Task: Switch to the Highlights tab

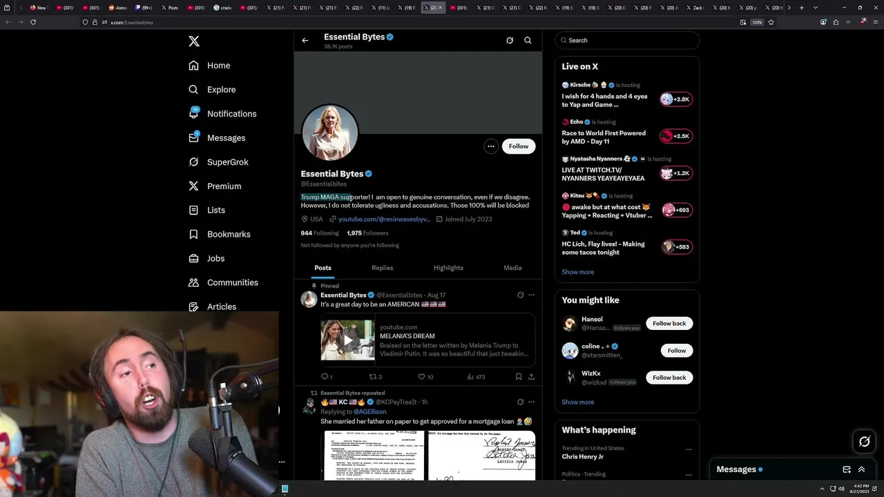Action: click(448, 268)
